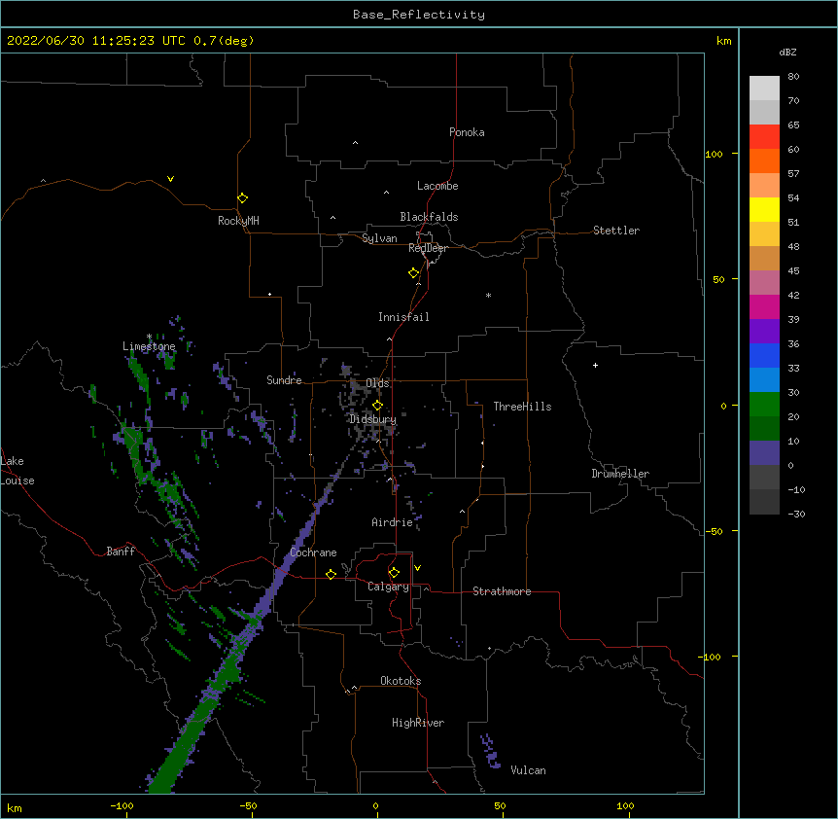Image resolution: width=838 pixels, height=819 pixels.
Task: Click the purple radar echo west of Vulcan
Action: pos(490,752)
